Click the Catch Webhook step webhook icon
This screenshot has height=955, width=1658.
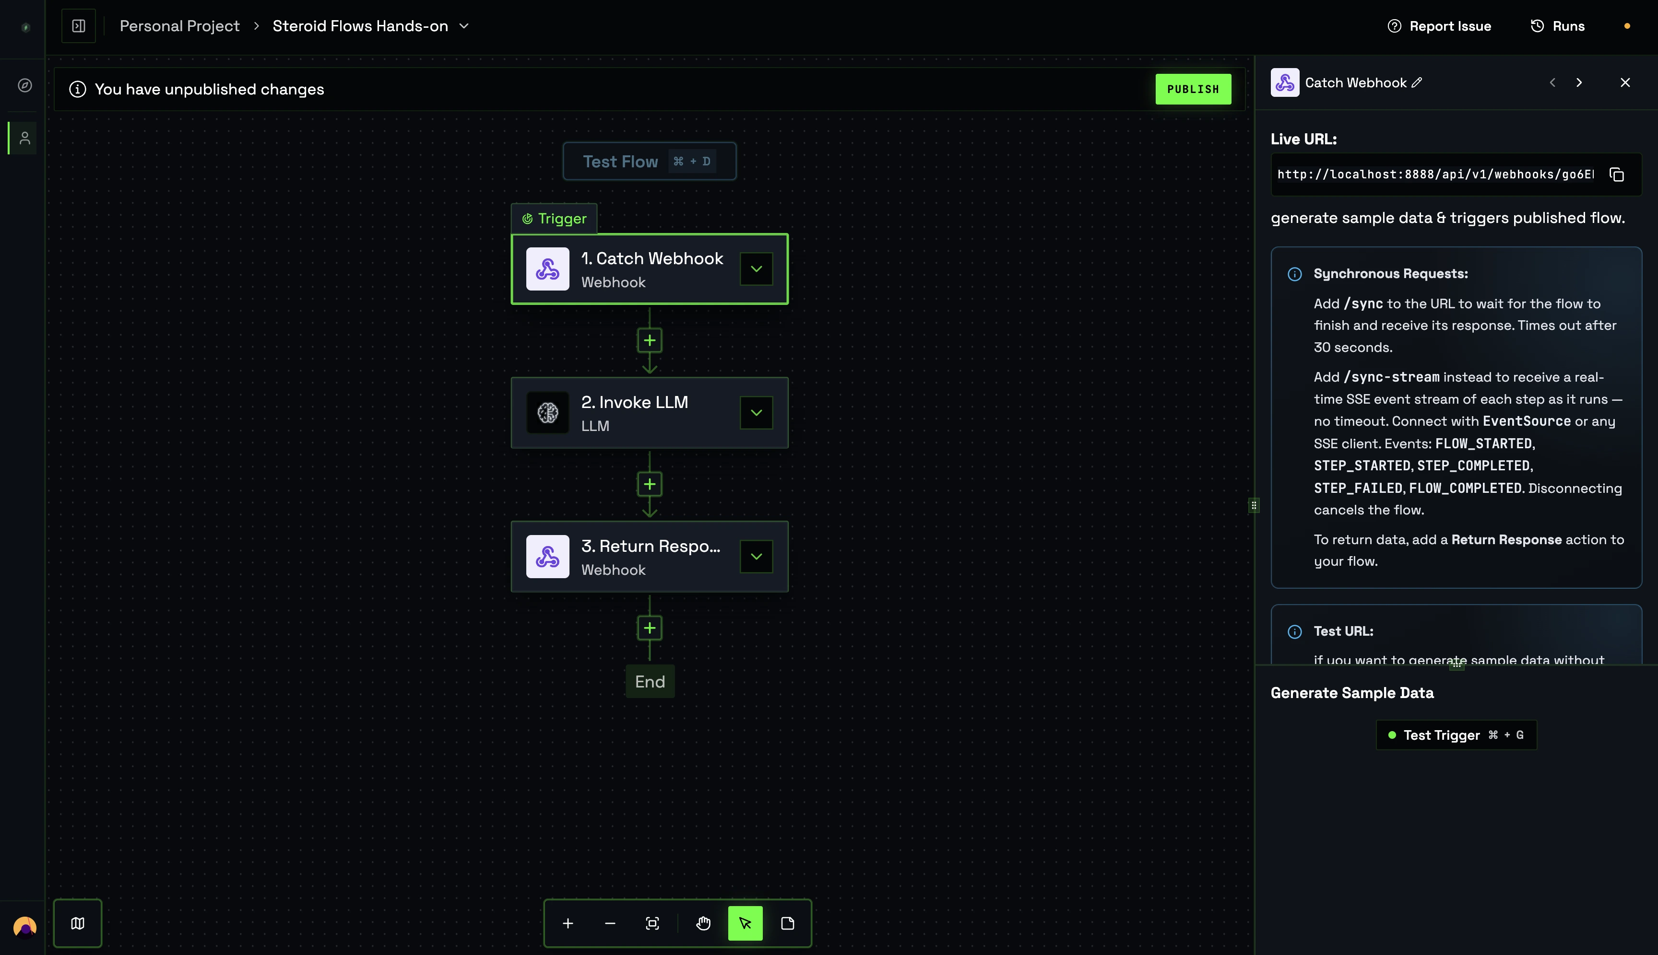(547, 269)
